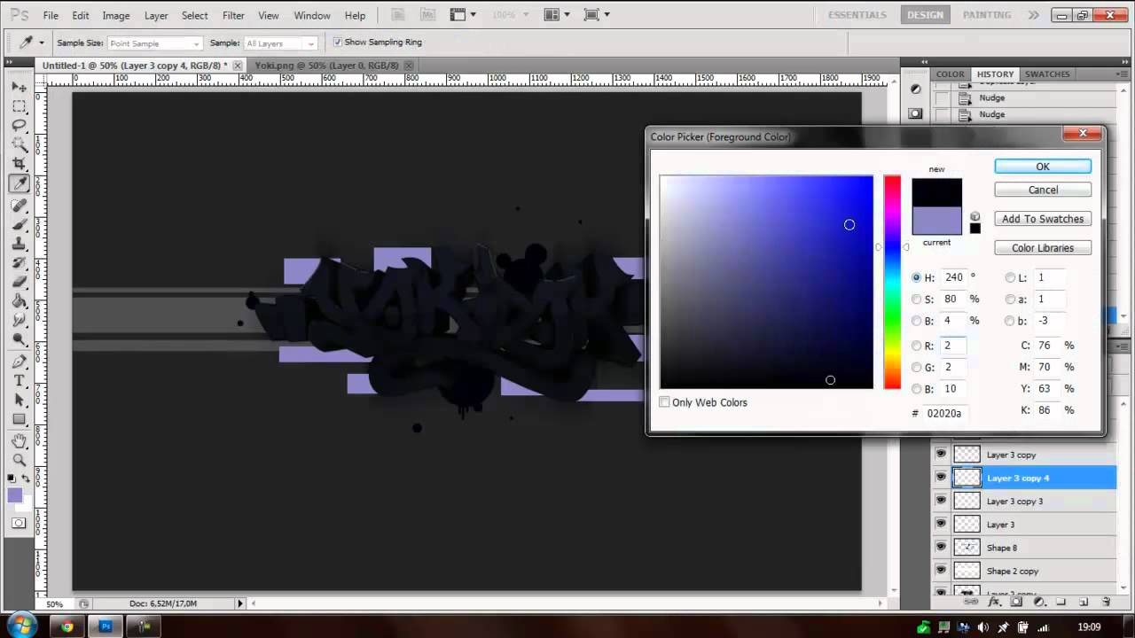Open Color Libraries button
This screenshot has height=638, width=1135.
pyautogui.click(x=1043, y=248)
